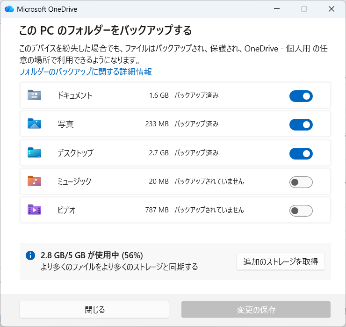Viewport: 346px width, 327px height.
Task: Click the デスクトップ folder name
Action: tap(75, 153)
